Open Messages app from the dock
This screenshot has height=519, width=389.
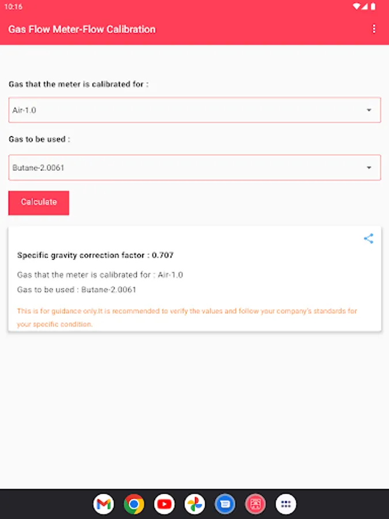[225, 505]
